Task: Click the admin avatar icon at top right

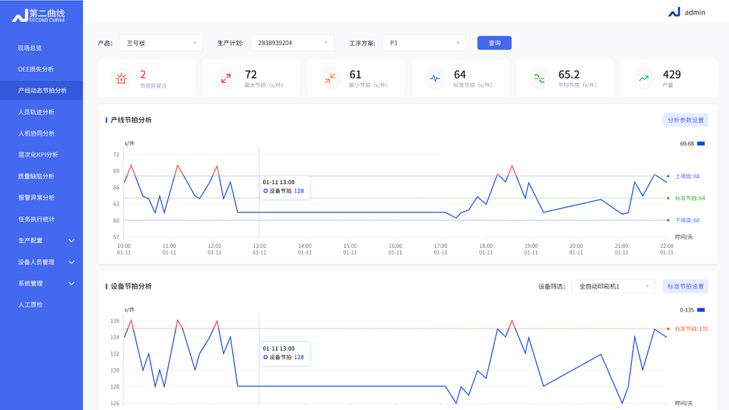Action: (674, 12)
